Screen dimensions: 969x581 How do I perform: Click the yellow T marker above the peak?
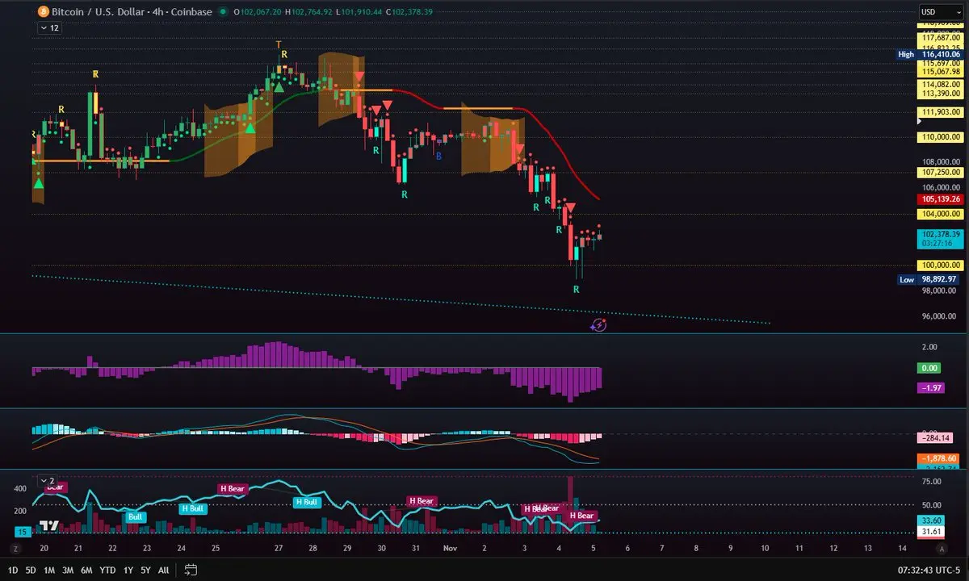pyautogui.click(x=279, y=44)
